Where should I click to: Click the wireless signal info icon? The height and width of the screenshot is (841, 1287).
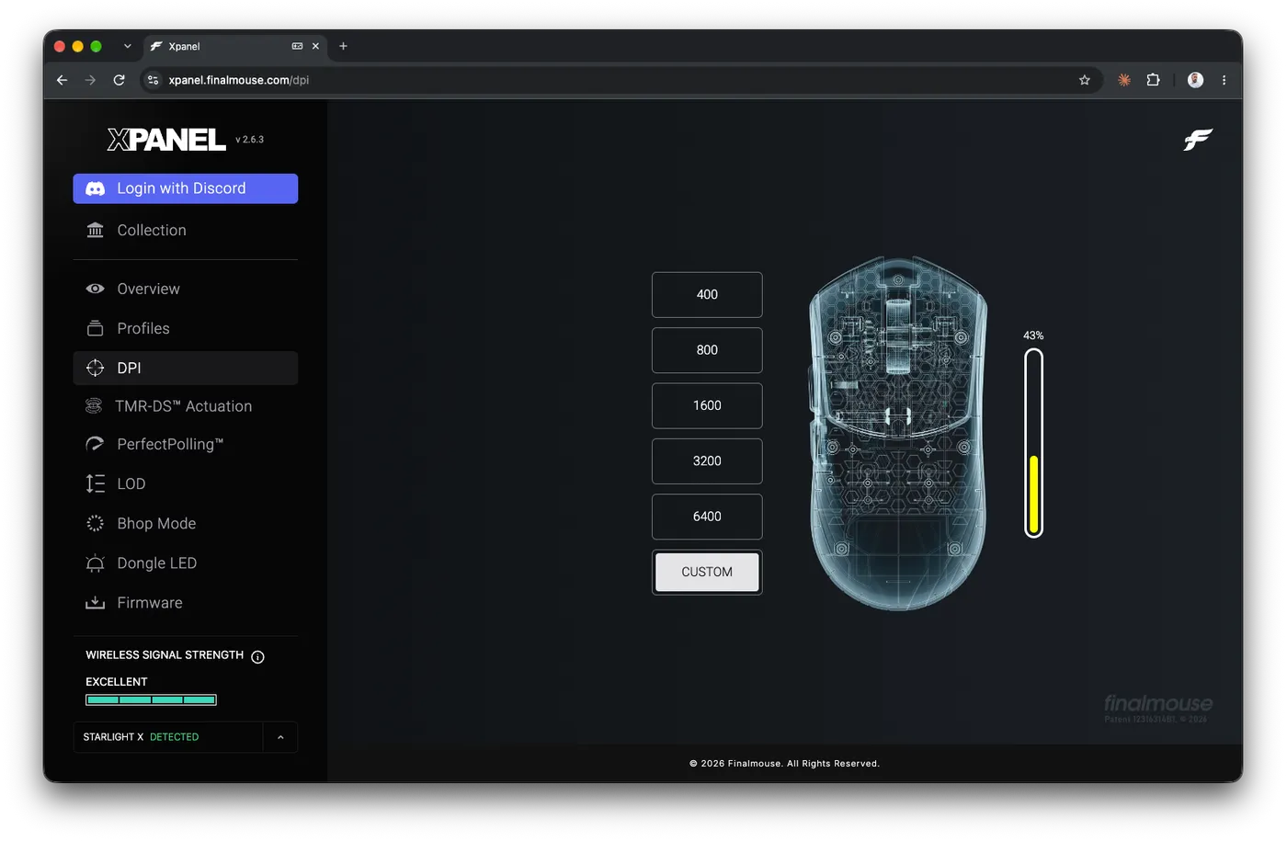(x=257, y=656)
